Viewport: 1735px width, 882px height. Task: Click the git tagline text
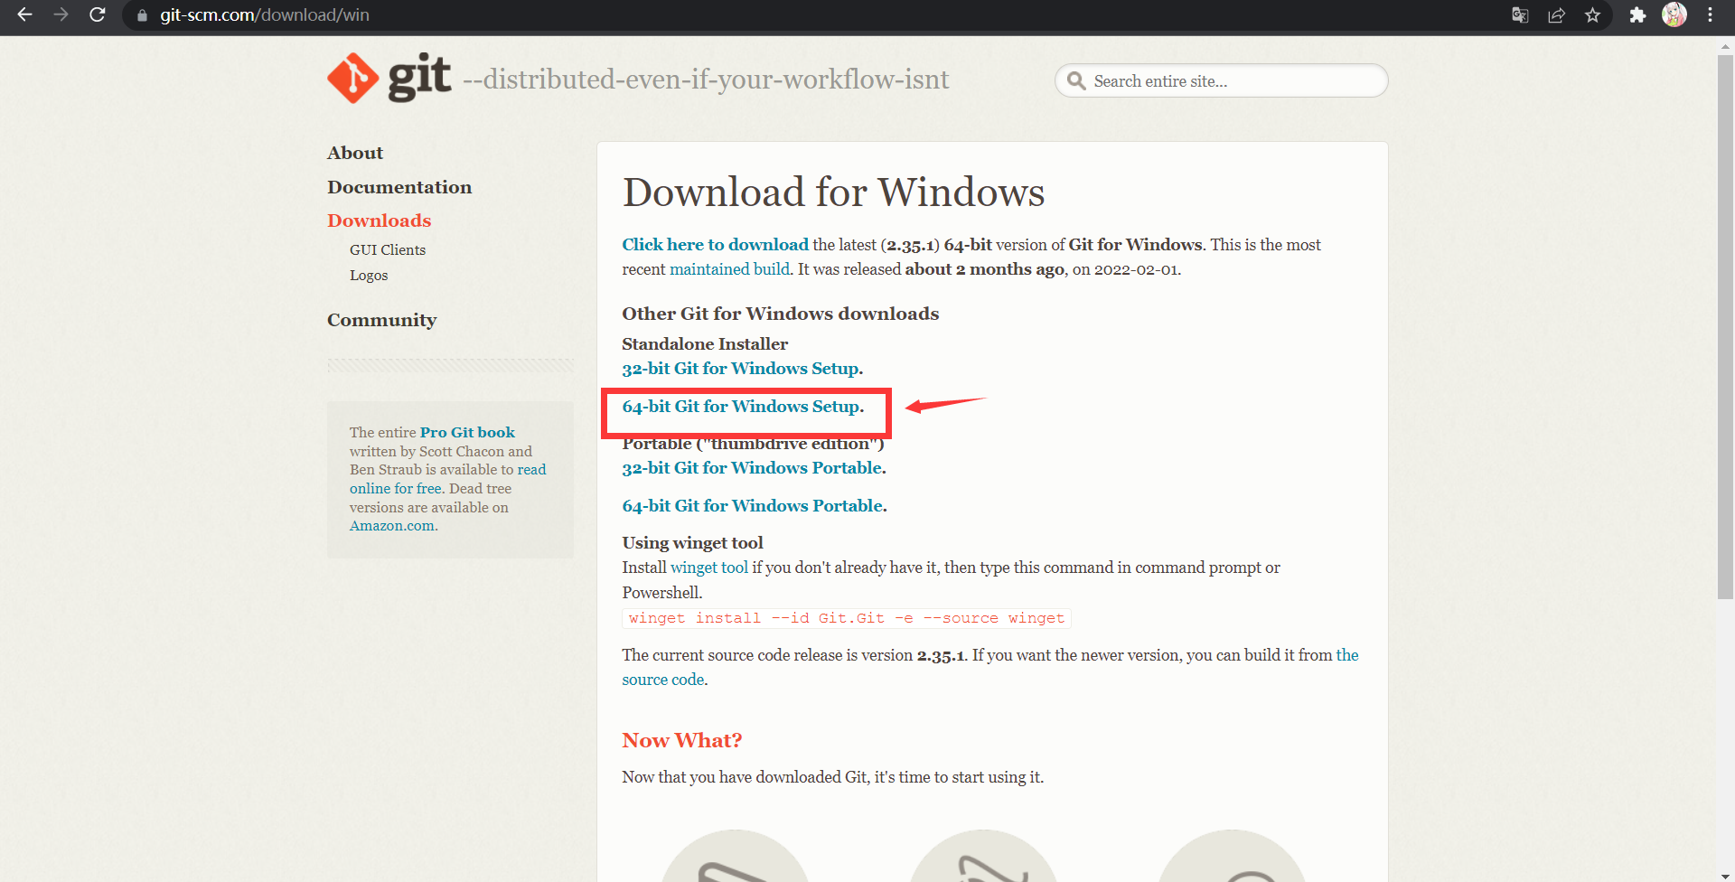706,80
